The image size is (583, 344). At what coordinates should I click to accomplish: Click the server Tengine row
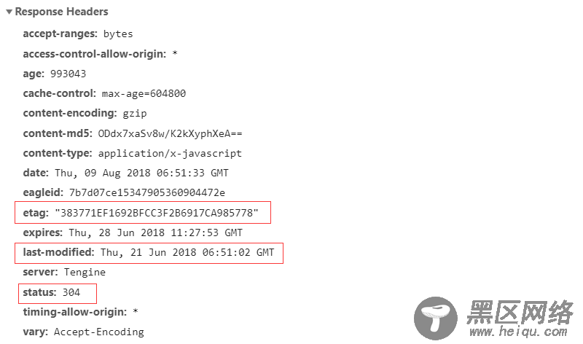coord(64,273)
